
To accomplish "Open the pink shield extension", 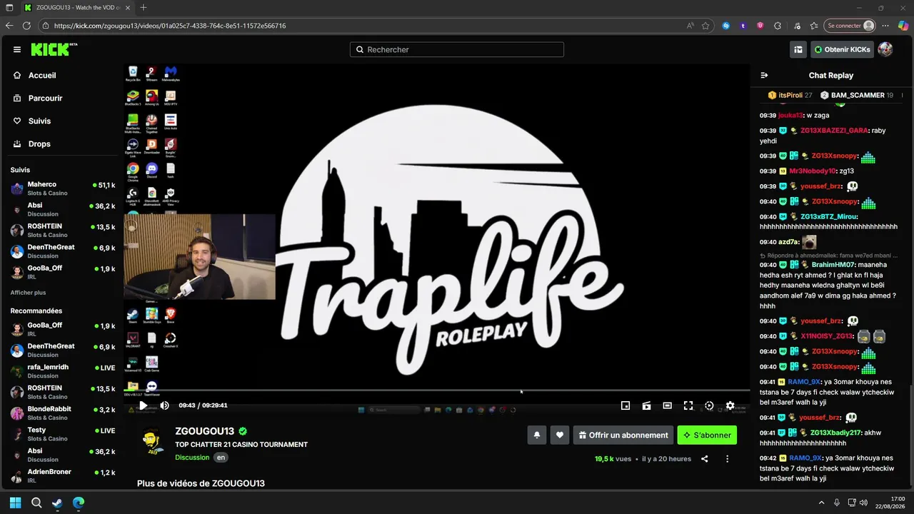I will (x=760, y=25).
